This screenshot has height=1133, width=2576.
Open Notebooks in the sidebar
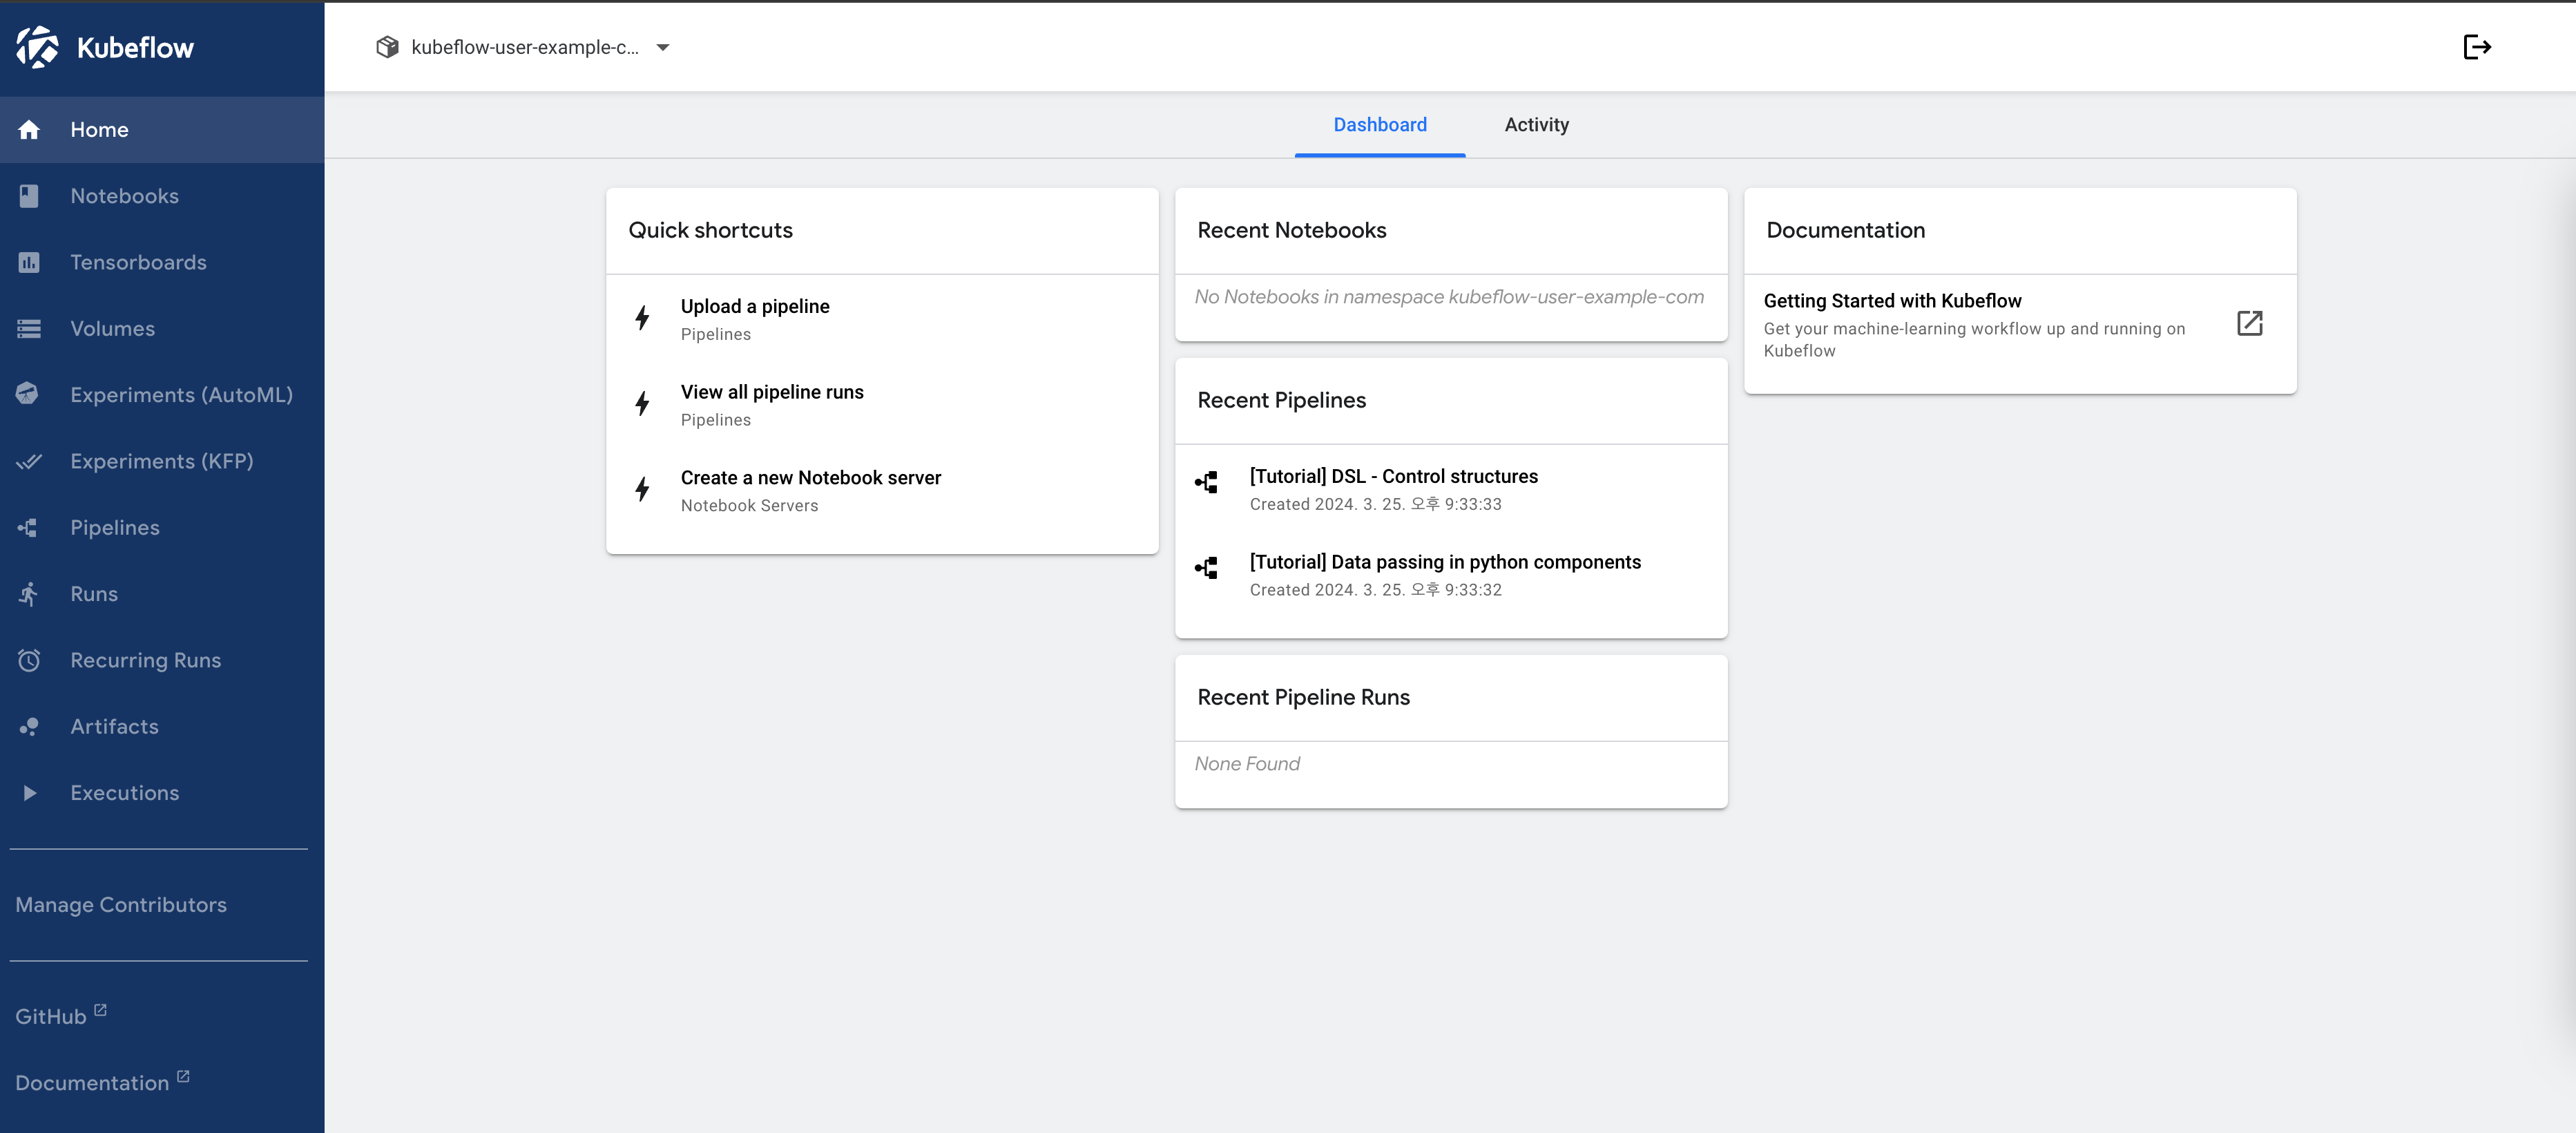point(162,196)
